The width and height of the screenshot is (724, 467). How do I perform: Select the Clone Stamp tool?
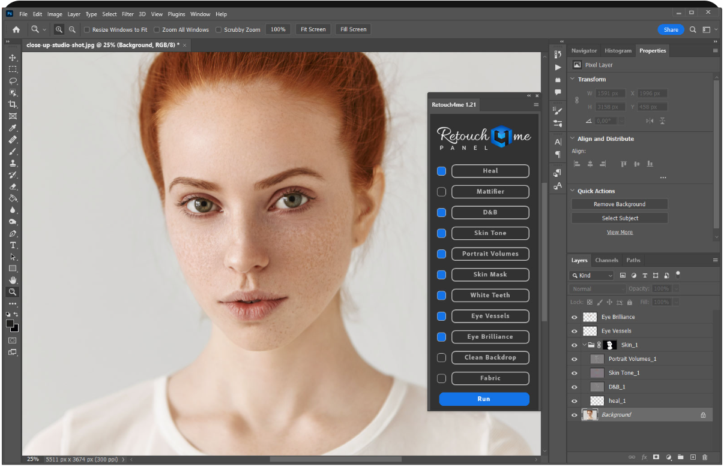point(13,163)
